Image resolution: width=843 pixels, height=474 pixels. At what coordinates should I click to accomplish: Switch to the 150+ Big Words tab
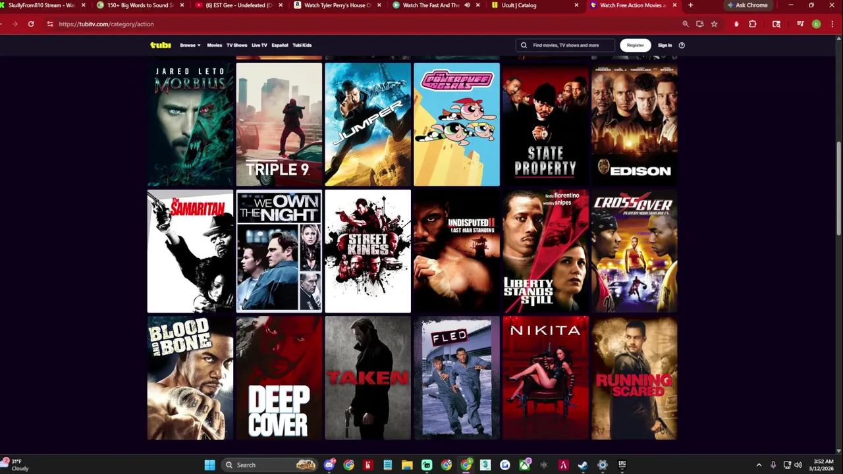[x=140, y=5]
